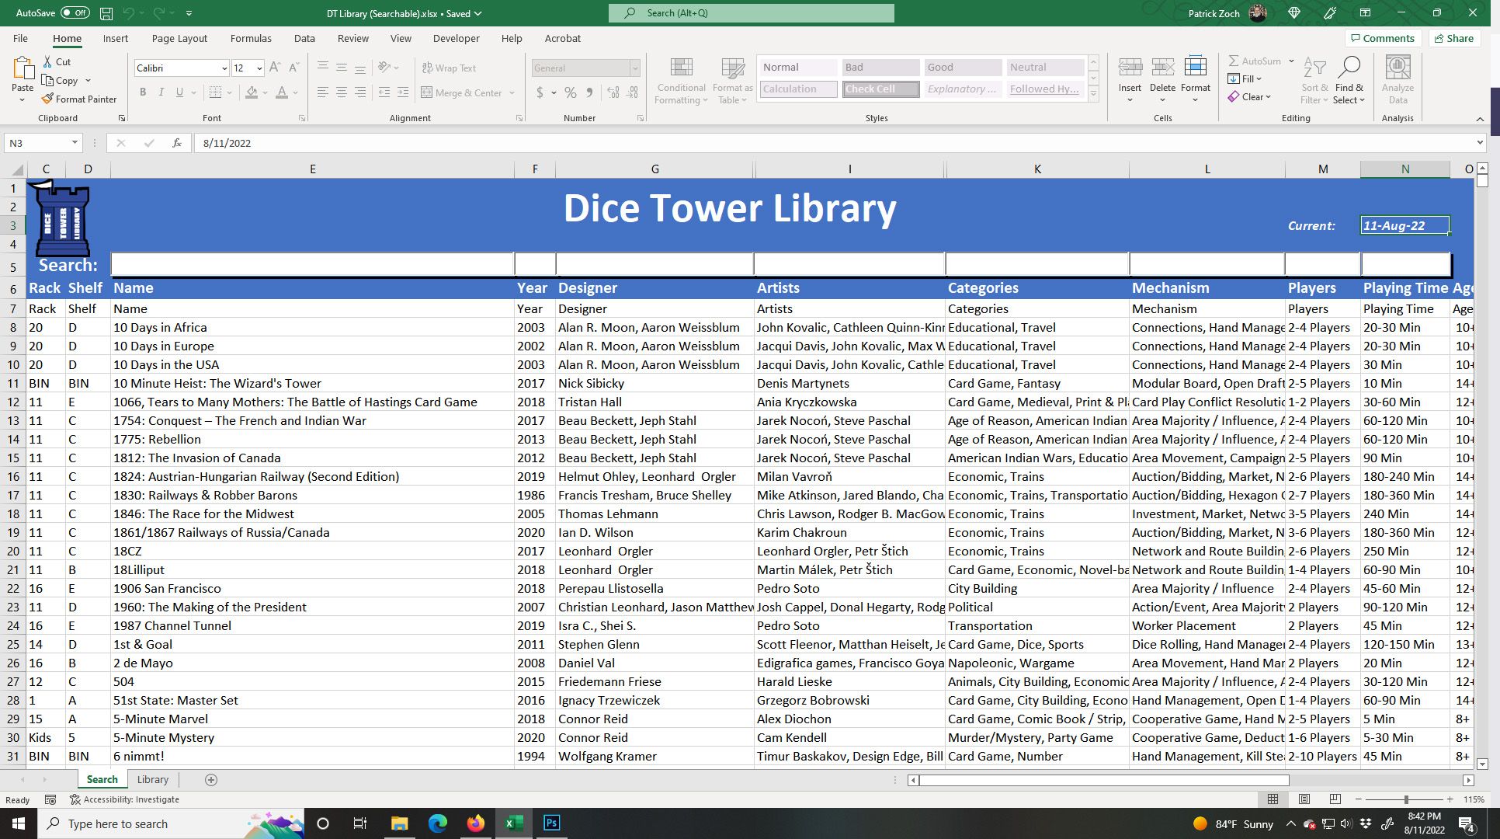Click the Share button

(x=1453, y=38)
